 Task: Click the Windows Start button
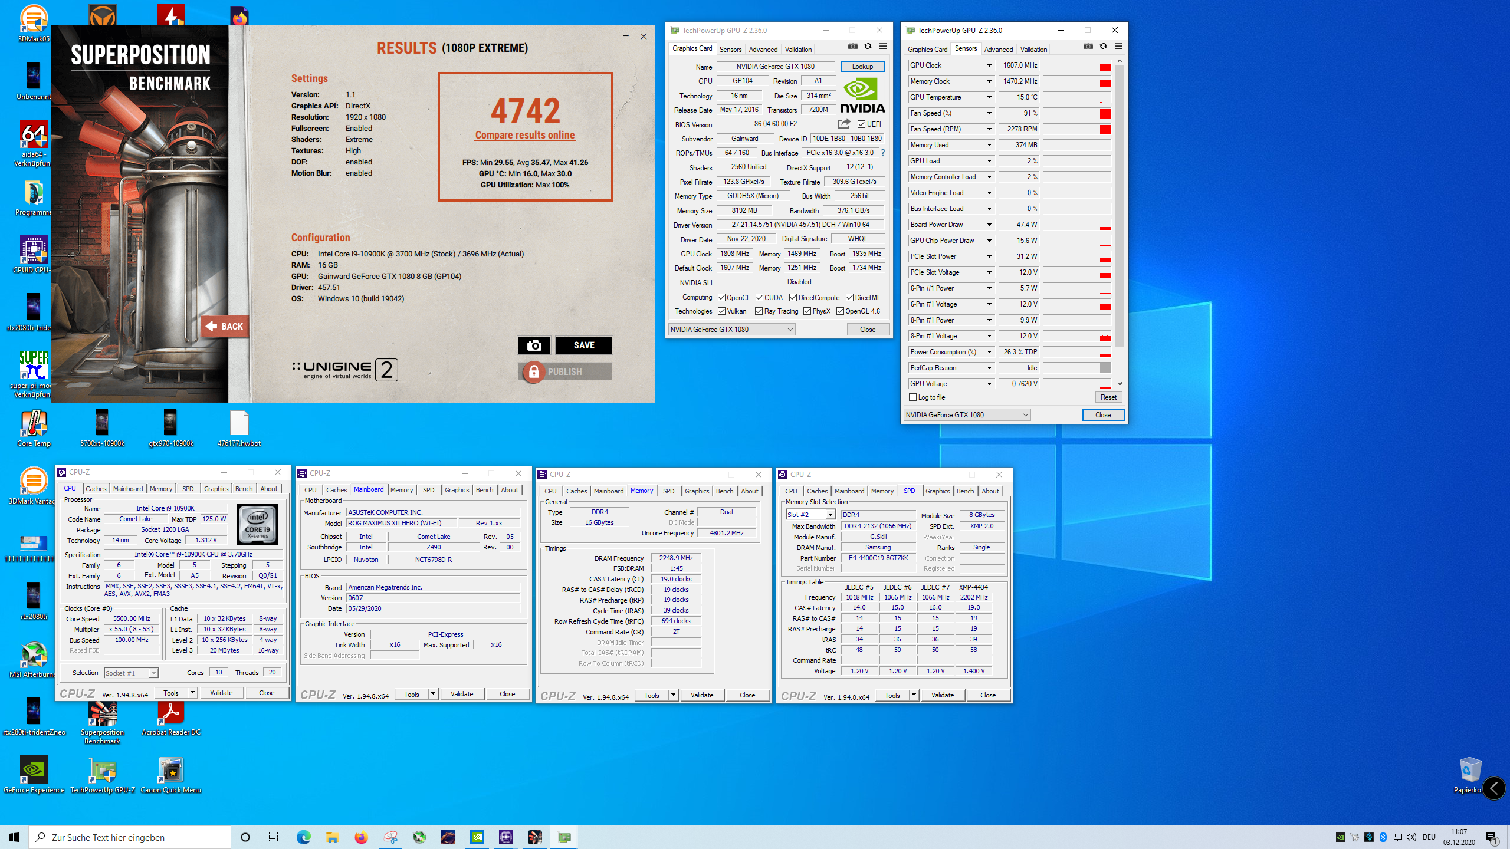(x=14, y=837)
